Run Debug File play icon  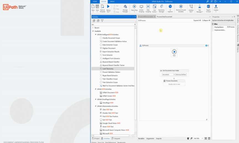point(108,7)
